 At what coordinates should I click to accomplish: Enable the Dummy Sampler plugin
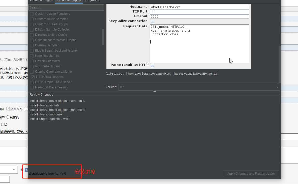pos(32,46)
